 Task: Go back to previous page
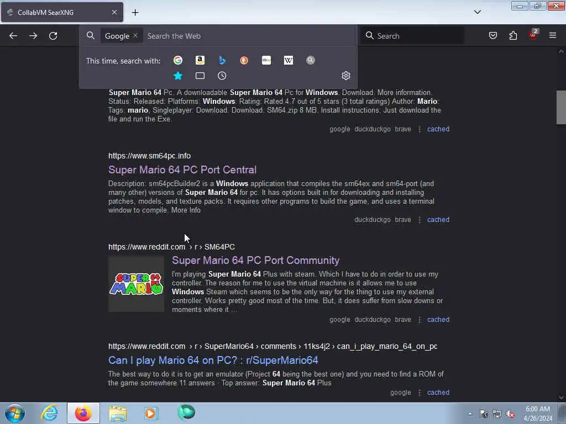(x=13, y=36)
